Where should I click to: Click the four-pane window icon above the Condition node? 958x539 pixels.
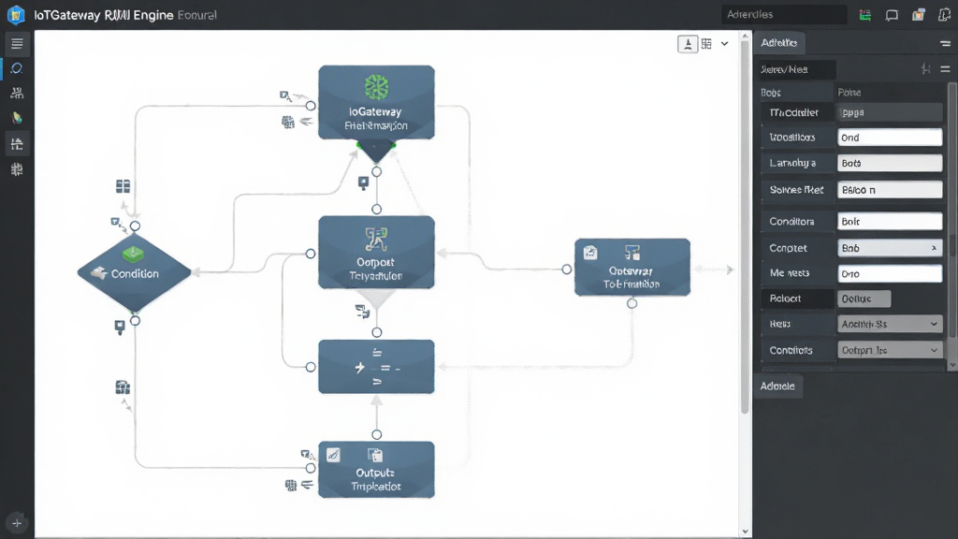123,186
